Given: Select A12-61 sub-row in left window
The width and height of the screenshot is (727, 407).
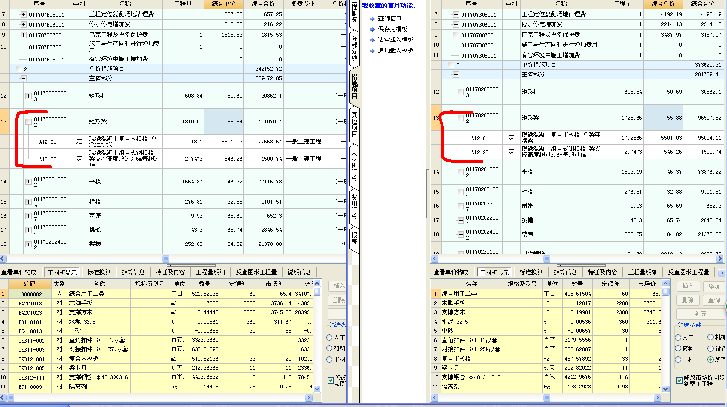Looking at the screenshot, I should pyautogui.click(x=173, y=142).
